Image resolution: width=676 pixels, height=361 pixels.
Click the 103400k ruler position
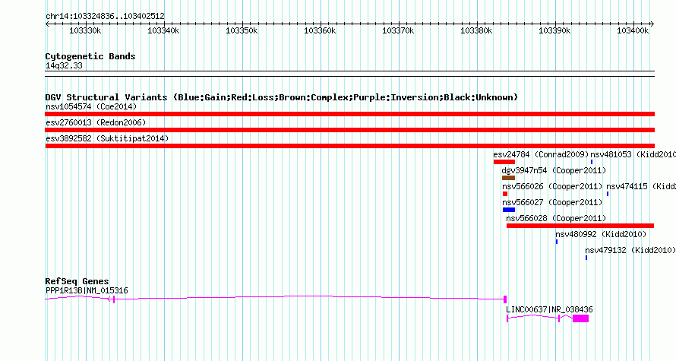point(633,30)
